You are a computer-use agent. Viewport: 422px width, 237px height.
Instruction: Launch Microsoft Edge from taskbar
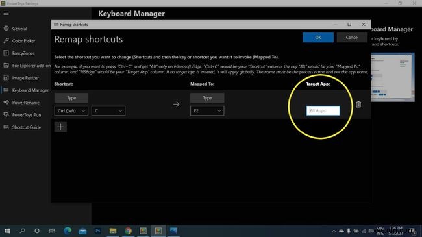pyautogui.click(x=68, y=231)
